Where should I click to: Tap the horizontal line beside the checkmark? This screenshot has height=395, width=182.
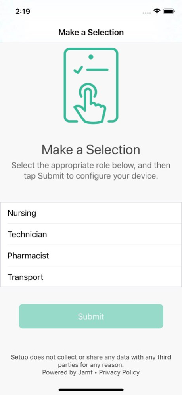98,70
